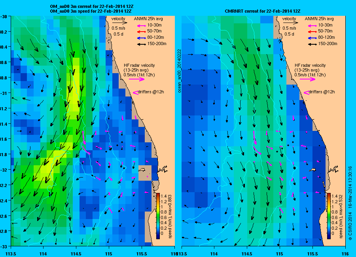The image size is (356, 257).
Task: Click '0.5 d' in the OM_anD0 legend
Action: 119,34
